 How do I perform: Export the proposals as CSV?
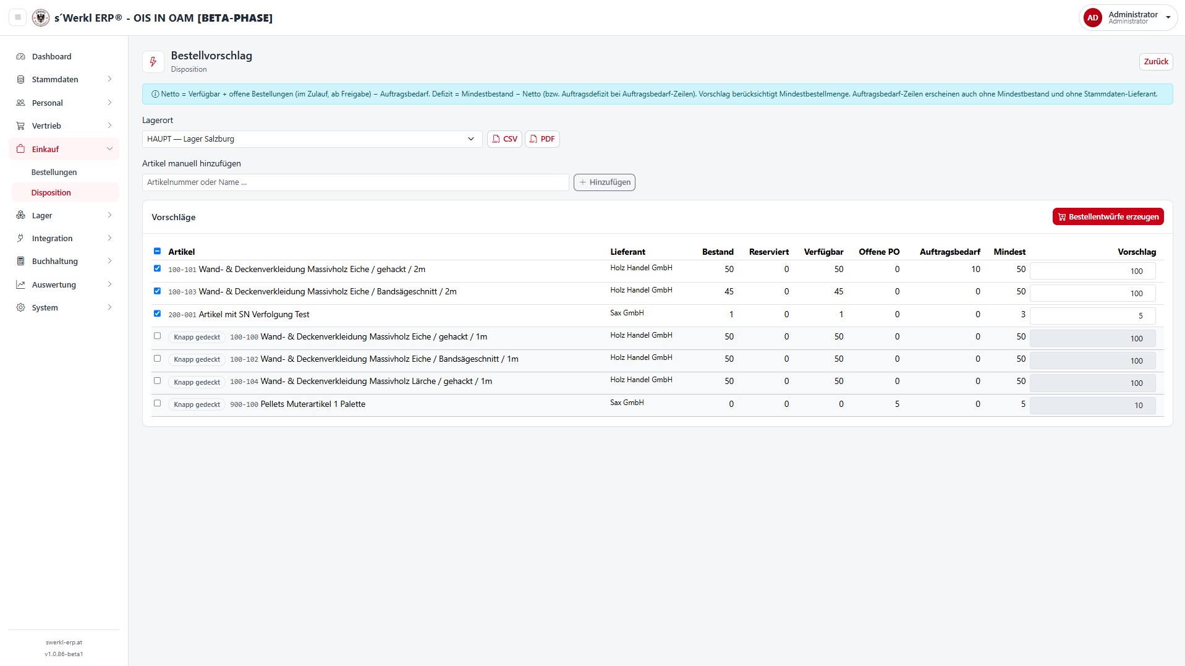pos(504,139)
